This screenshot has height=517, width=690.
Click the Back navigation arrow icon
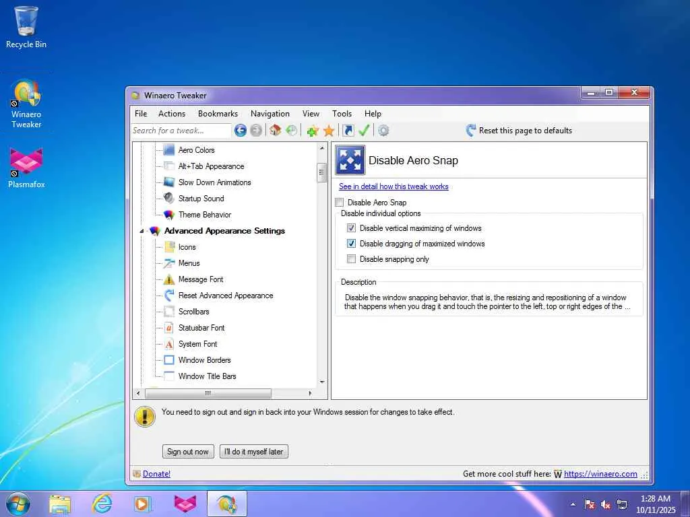click(241, 131)
